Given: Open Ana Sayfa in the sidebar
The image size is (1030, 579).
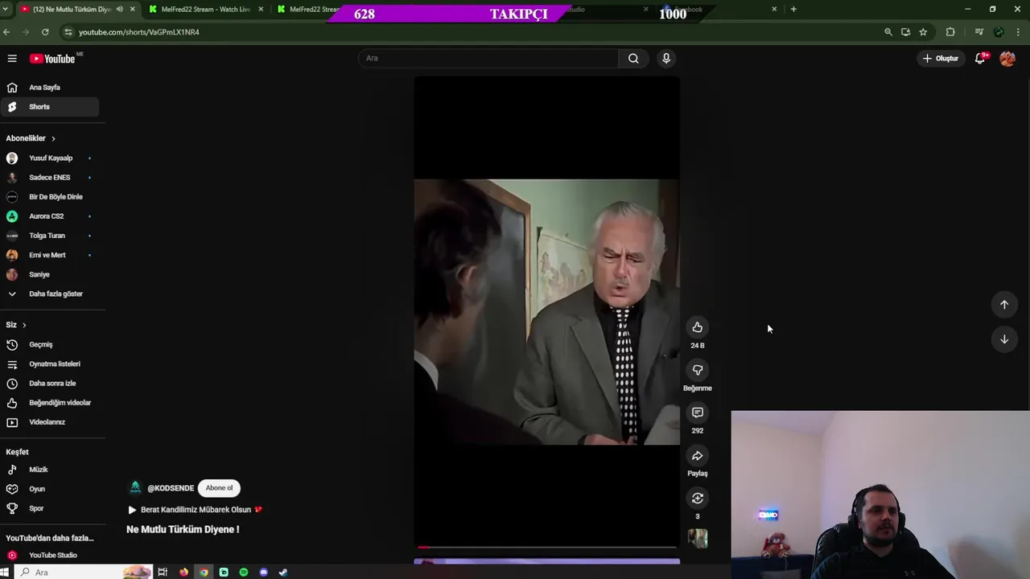Looking at the screenshot, I should [x=50, y=87].
